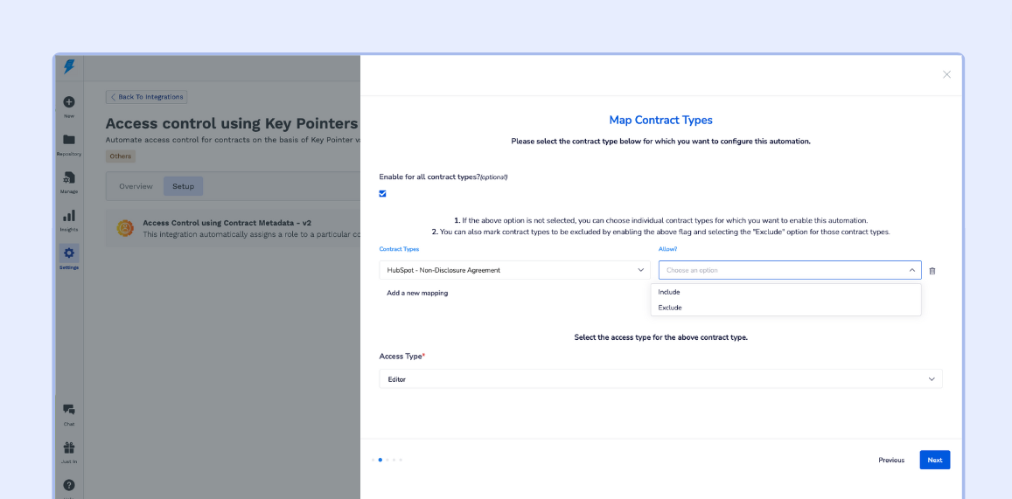This screenshot has height=499, width=1012.
Task: Close the Map Contract Types panel
Action: click(946, 74)
